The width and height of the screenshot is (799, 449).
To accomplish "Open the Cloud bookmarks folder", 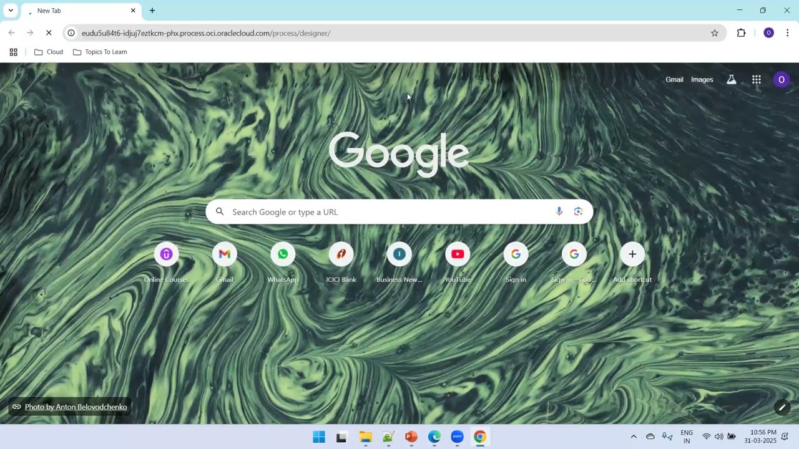I will [x=49, y=52].
